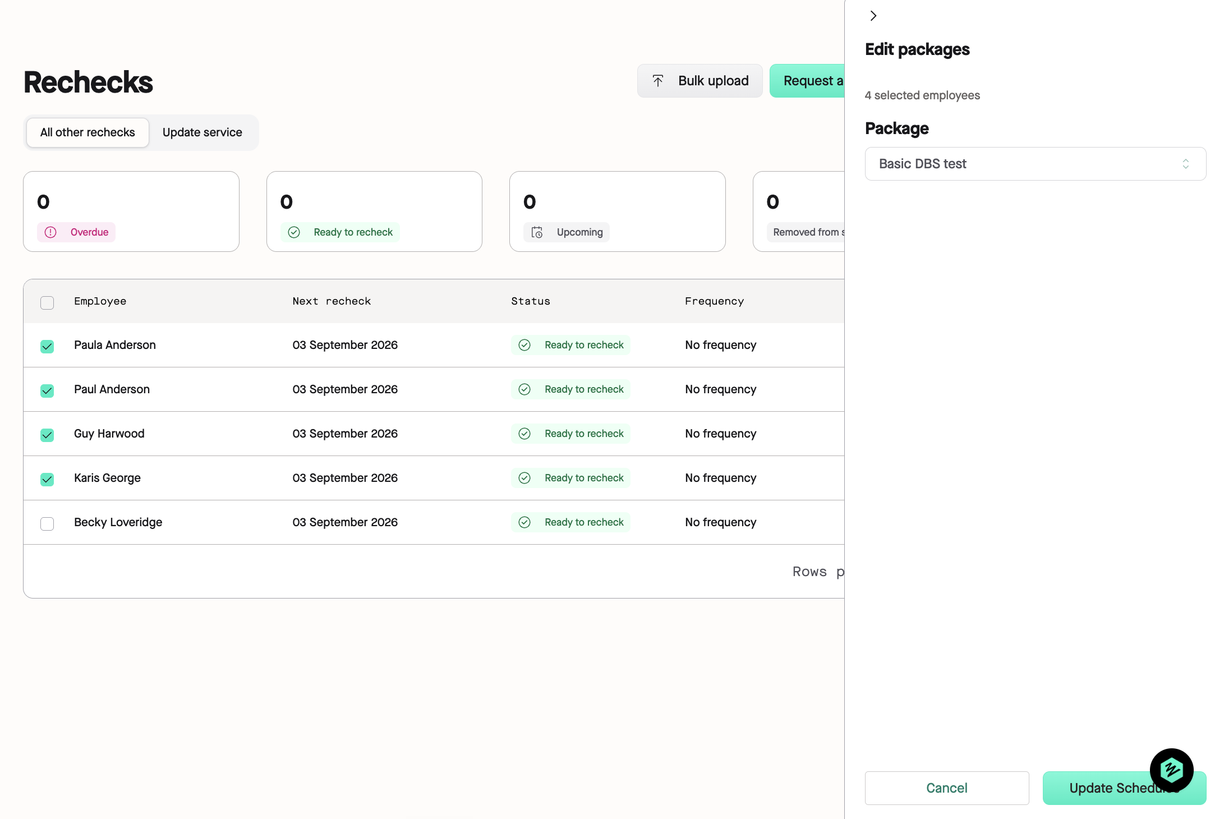The image size is (1224, 819).
Task: Click Paula Anderson's 03 September 2026 date
Action: (x=345, y=345)
